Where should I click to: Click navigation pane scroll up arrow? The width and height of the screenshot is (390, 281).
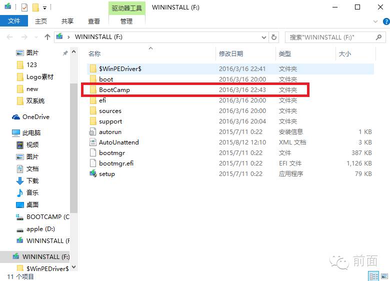[73, 52]
